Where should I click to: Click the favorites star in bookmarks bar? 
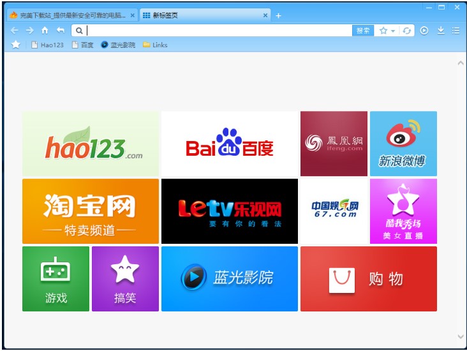click(16, 45)
